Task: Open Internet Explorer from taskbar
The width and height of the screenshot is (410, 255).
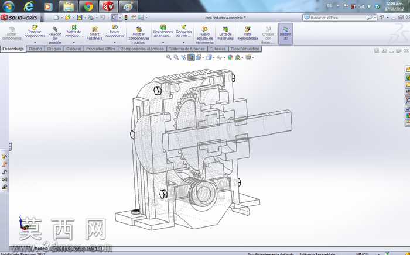Action: click(29, 6)
